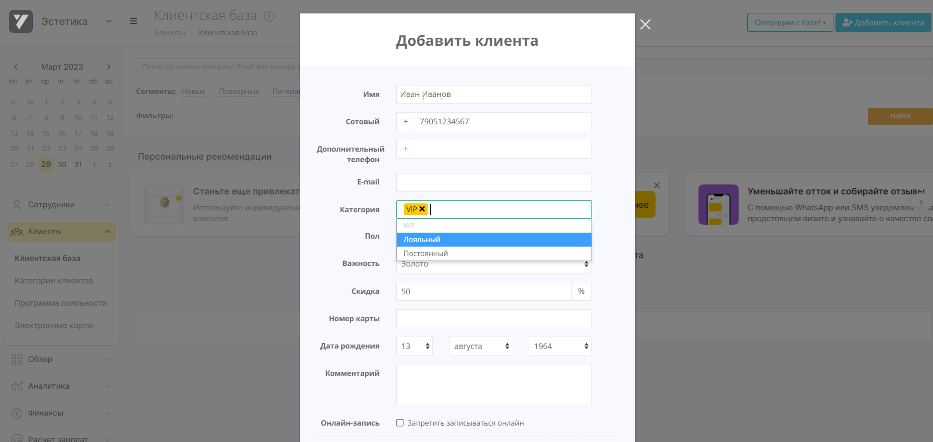Dismiss the recommendation card with X

point(657,185)
